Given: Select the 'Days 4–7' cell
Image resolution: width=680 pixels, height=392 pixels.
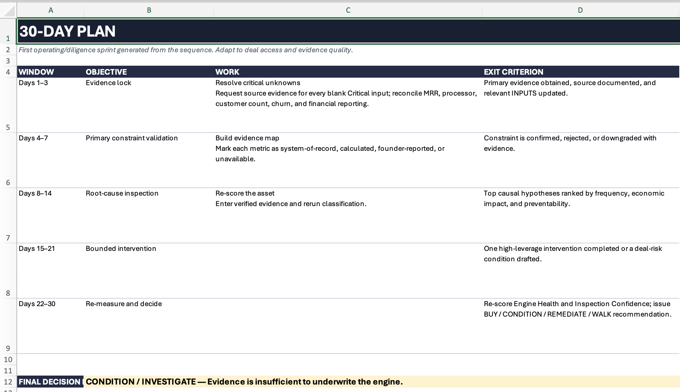Looking at the screenshot, I should point(50,160).
